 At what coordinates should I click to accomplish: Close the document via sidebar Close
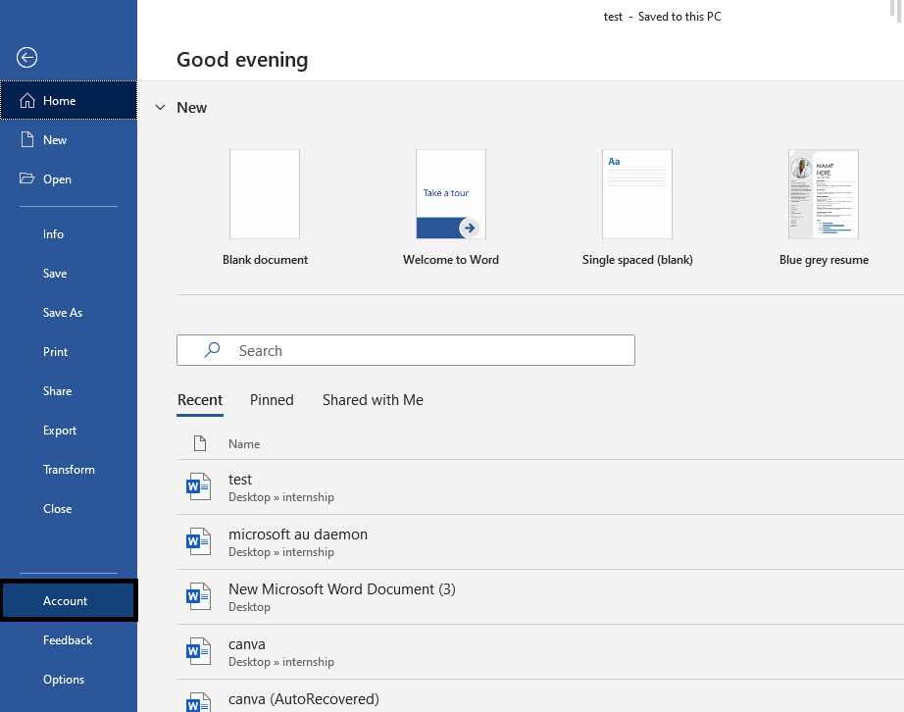69,508
